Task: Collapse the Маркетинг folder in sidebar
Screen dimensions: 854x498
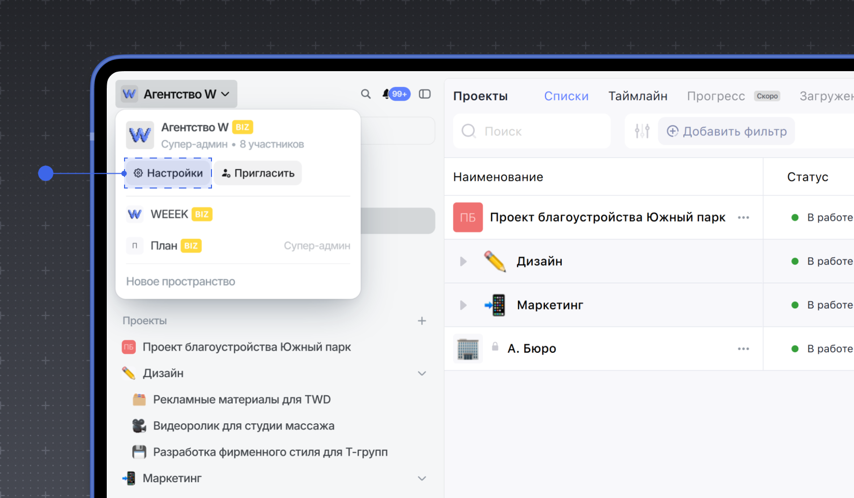Action: (421, 479)
